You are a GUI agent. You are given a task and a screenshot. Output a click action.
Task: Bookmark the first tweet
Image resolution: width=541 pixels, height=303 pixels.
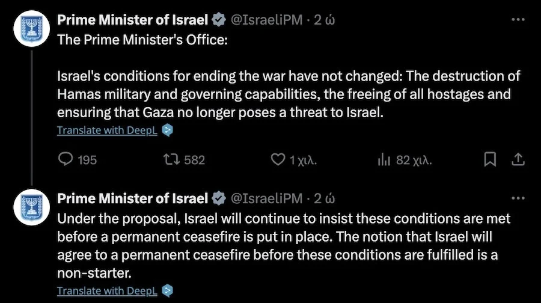pyautogui.click(x=490, y=160)
